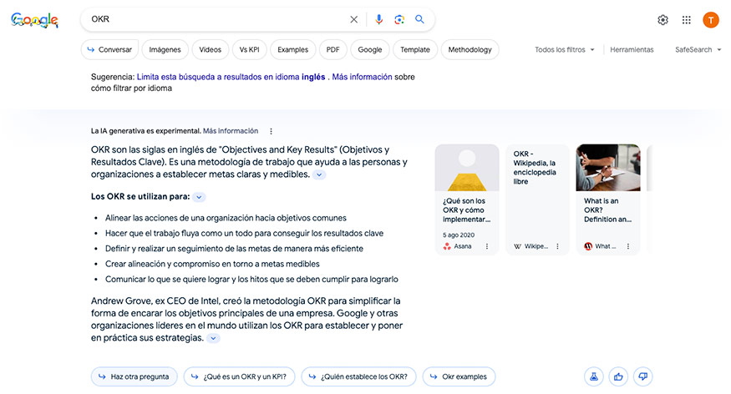Switch to the Videos filter
The height and width of the screenshot is (394, 731).
tap(211, 50)
